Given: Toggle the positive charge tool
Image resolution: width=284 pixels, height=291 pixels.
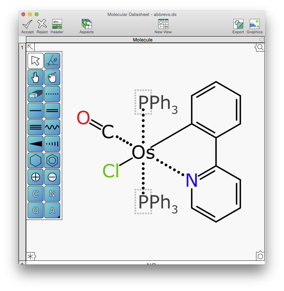Looking at the screenshot, I should pyautogui.click(x=36, y=177).
